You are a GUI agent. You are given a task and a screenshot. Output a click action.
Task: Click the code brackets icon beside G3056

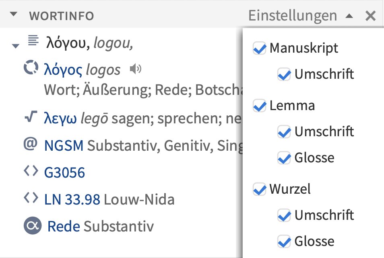tap(31, 171)
